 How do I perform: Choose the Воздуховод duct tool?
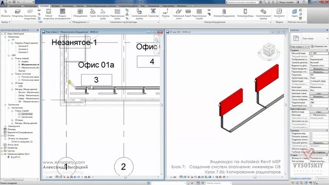[17, 13]
